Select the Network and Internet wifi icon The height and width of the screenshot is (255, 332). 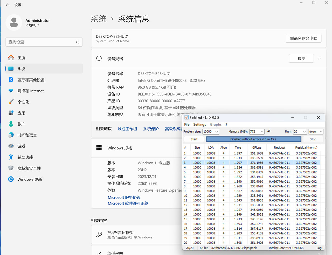click(11, 91)
